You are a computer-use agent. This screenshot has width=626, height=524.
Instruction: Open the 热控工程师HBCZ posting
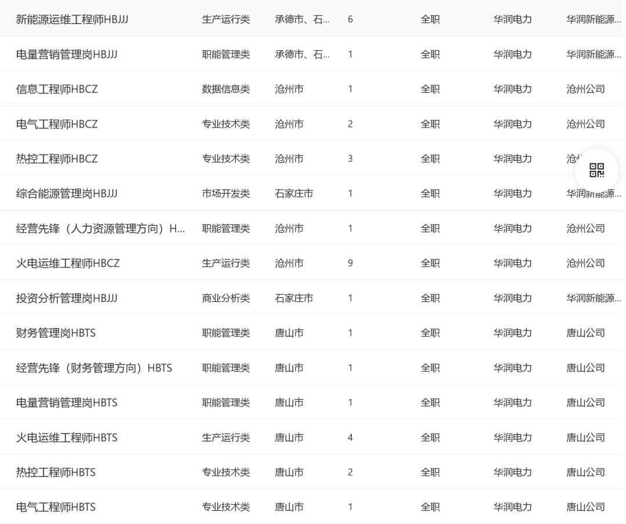[54, 158]
